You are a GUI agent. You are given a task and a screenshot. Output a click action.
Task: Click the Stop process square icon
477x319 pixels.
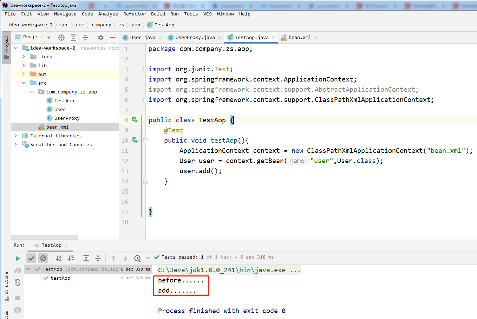tap(18, 298)
